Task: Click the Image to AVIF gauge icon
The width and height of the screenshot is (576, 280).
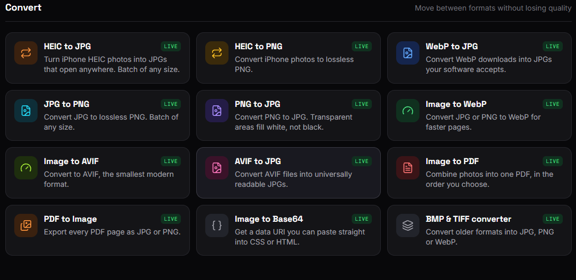Action: click(x=26, y=168)
